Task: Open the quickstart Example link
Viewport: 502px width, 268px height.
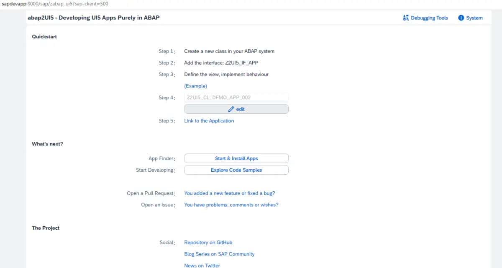Action: click(195, 86)
